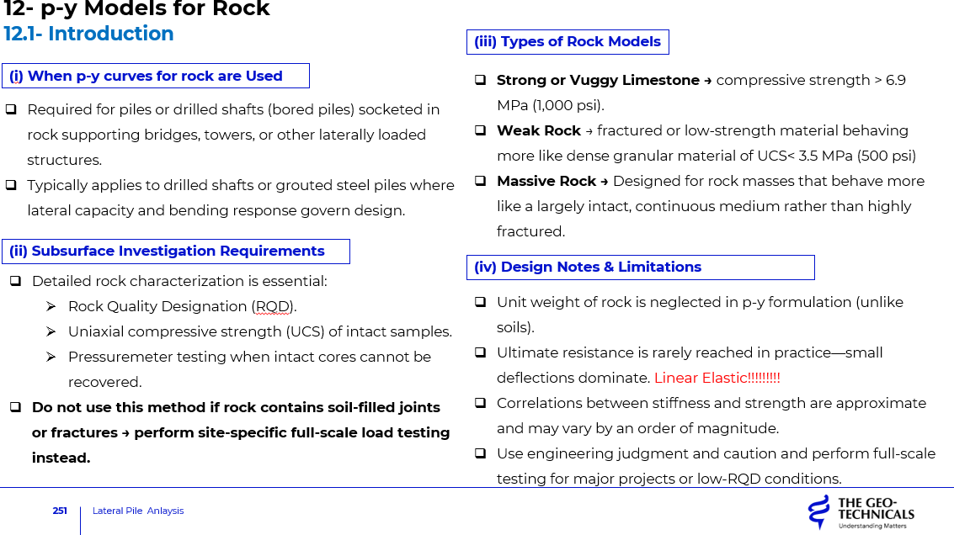The height and width of the screenshot is (535, 954).
Task: Click the square bullet beside 'Detailed rock characterization'
Action: [15, 281]
